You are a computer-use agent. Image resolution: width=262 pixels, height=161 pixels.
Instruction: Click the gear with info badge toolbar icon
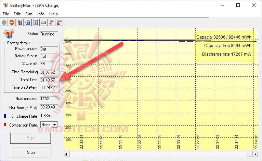tap(28, 23)
